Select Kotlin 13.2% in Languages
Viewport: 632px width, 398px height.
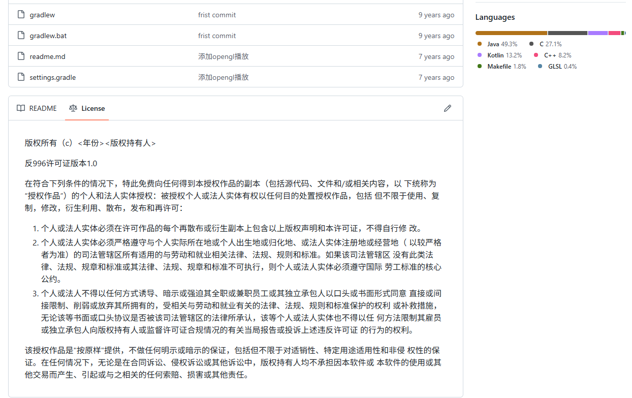pos(504,55)
